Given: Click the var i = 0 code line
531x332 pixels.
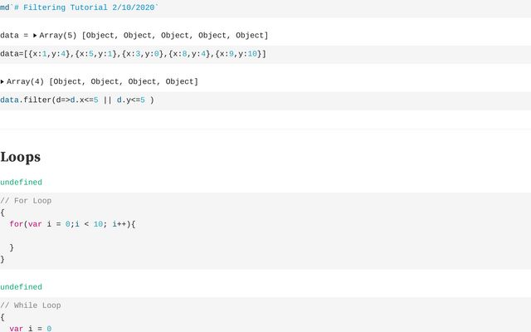Looking at the screenshot, I should (30, 329).
